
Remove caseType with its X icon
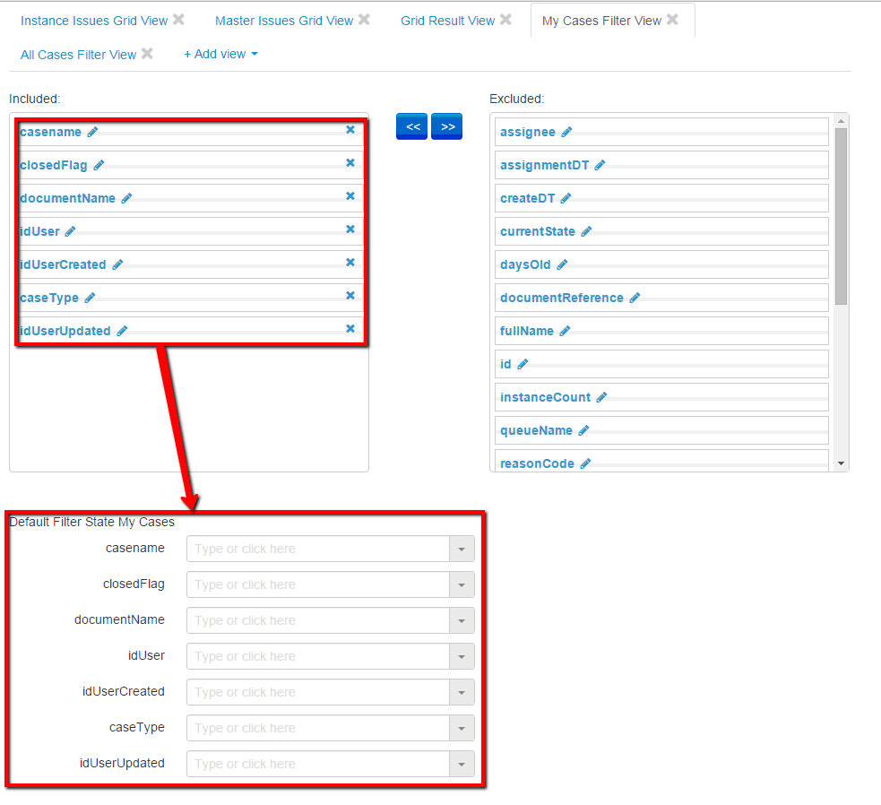350,296
